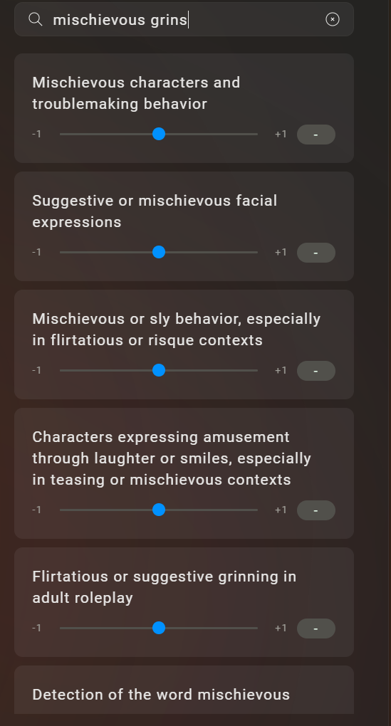The width and height of the screenshot is (391, 726).
Task: Click in the mischievous grins search field
Action: (184, 19)
